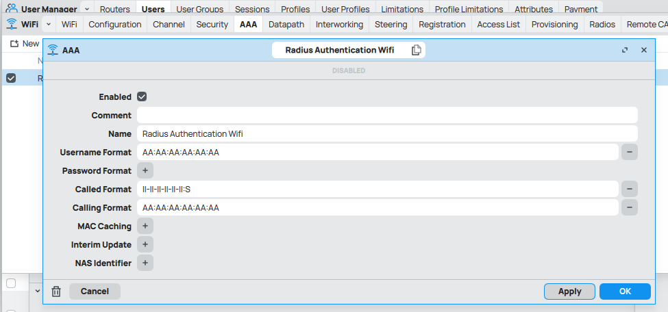Open the Channel tab
Screen dimensions: 668x312
(x=169, y=24)
